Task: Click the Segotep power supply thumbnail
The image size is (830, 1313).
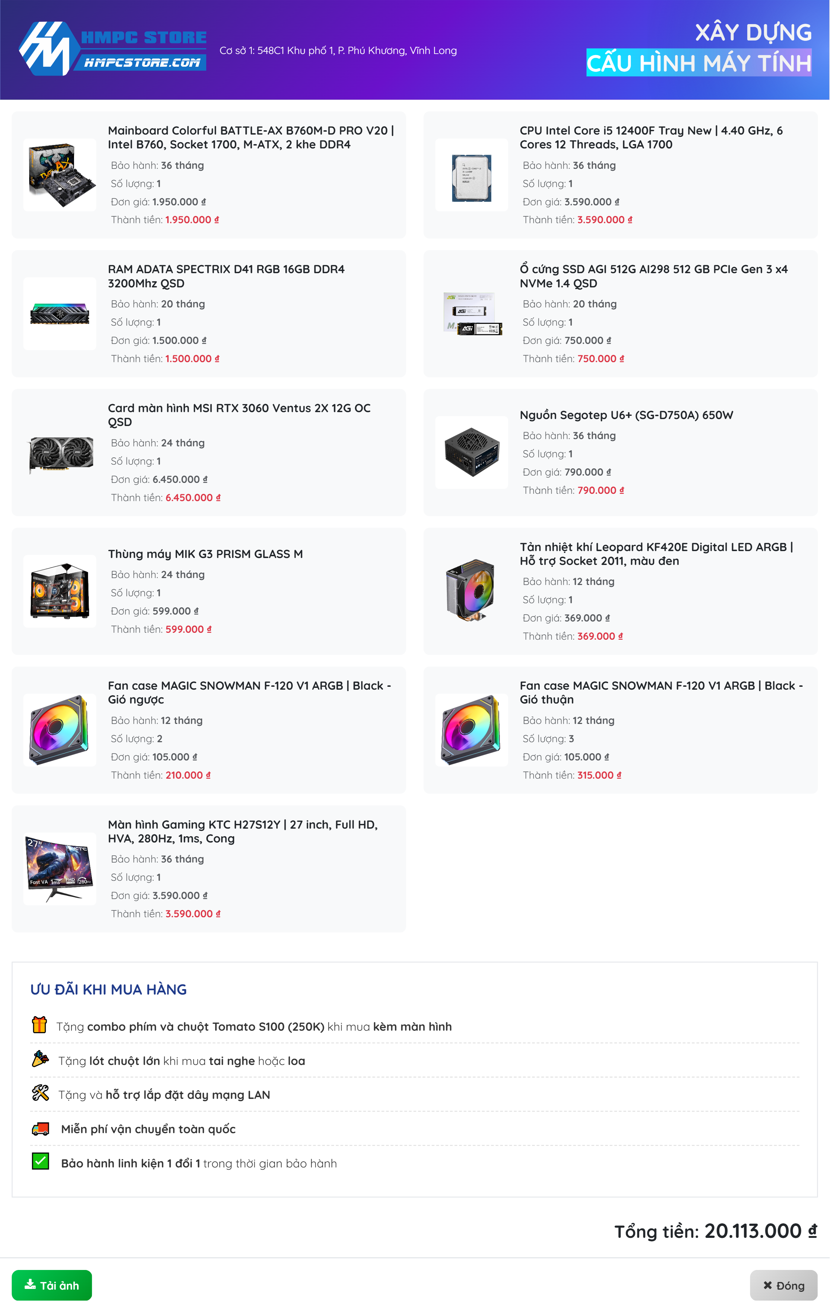Action: click(x=472, y=453)
